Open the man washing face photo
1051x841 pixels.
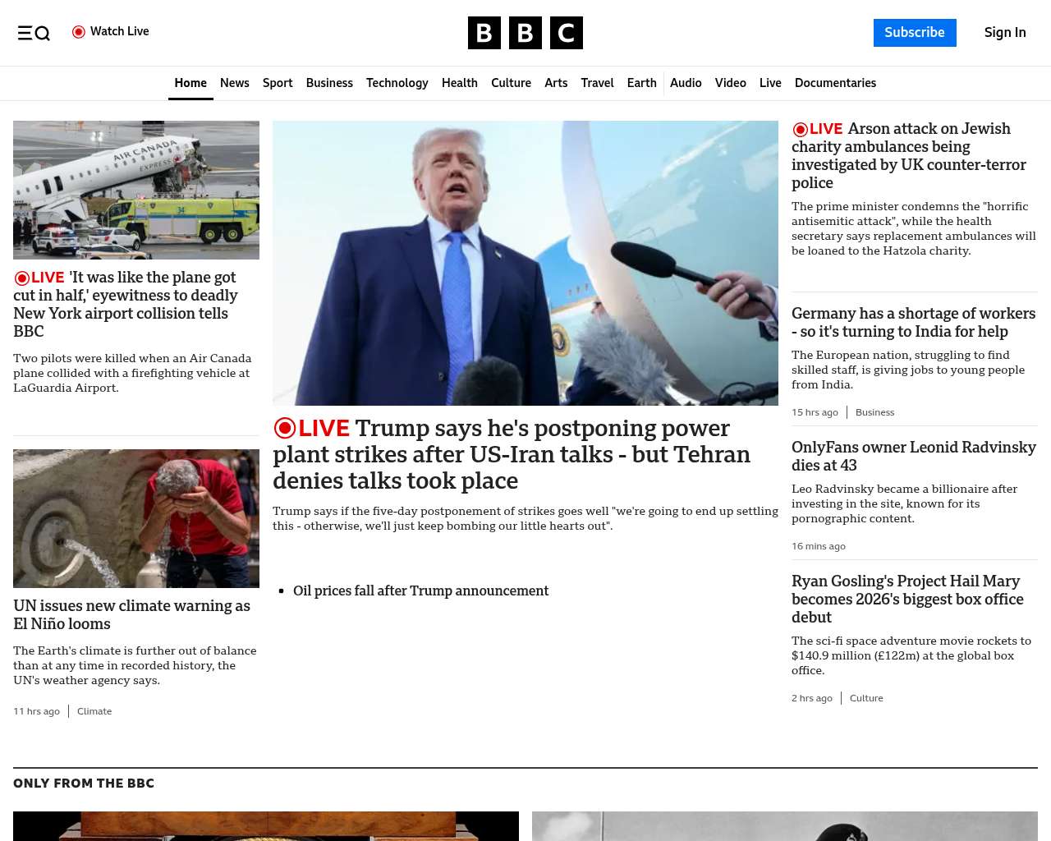136,518
